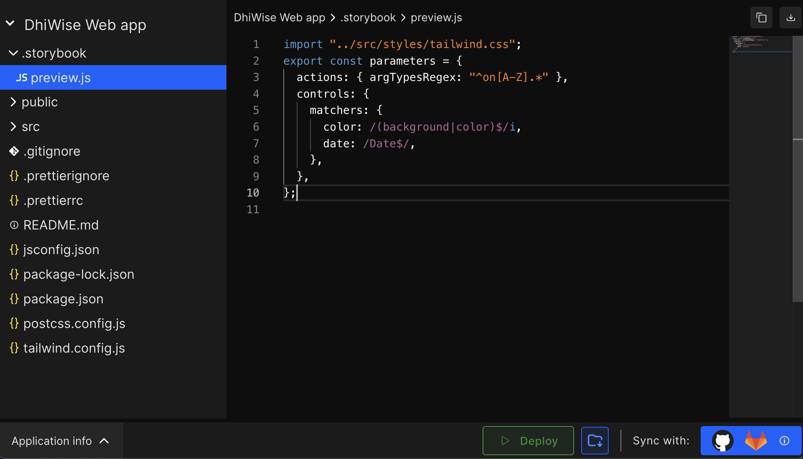Screen dimensions: 803x459
Task: Click 'argTypesRegex' in line 3
Action: point(412,78)
